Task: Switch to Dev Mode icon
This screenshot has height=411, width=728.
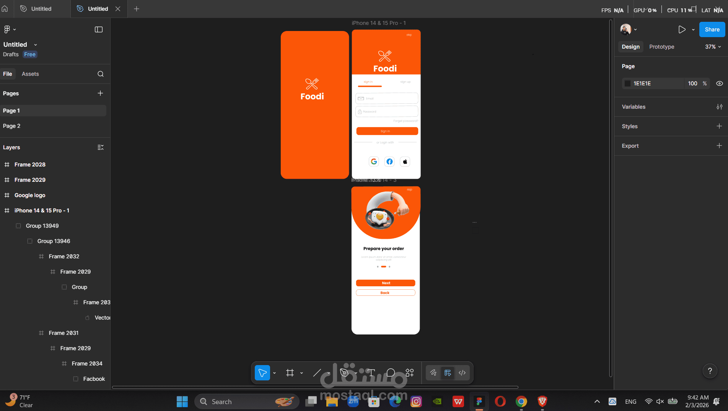Action: click(x=462, y=373)
